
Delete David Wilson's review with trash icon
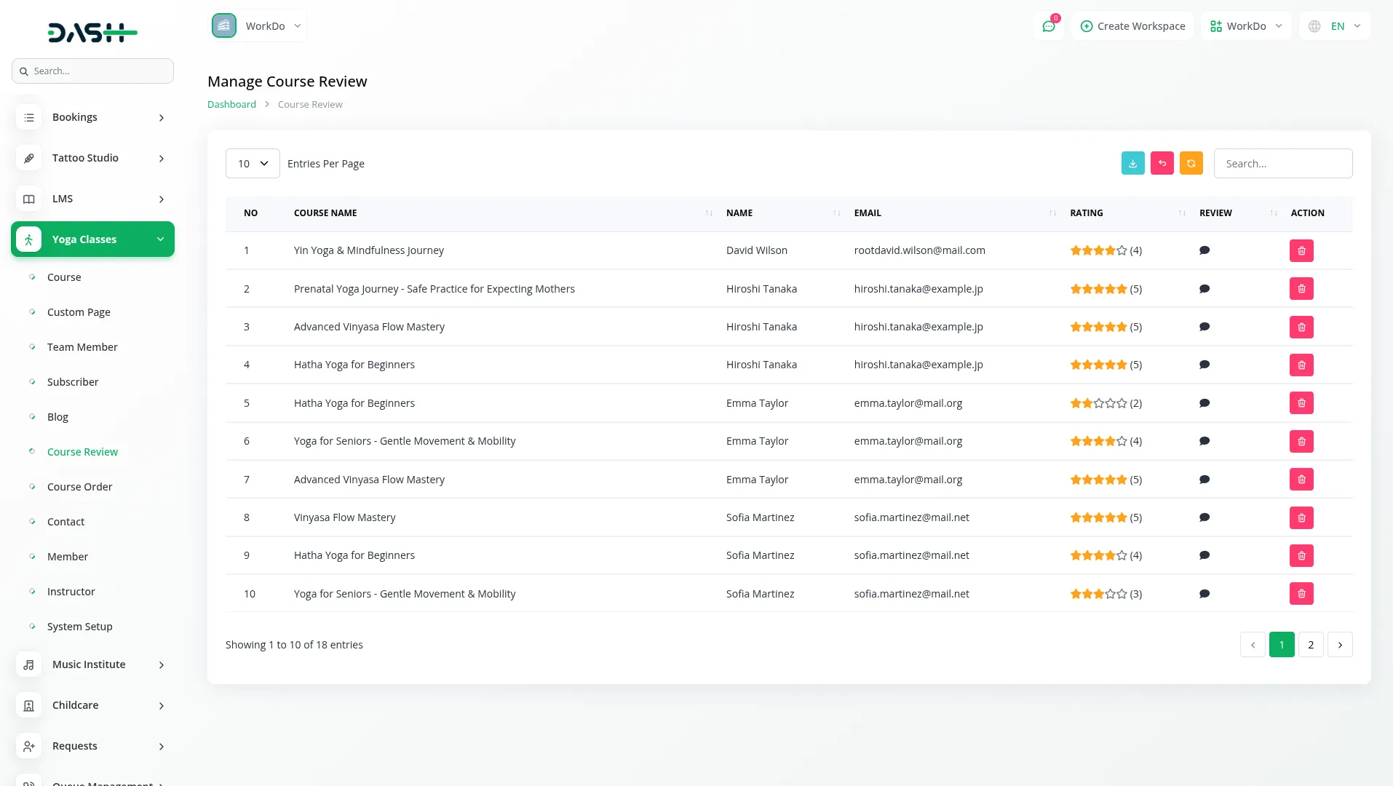pos(1301,251)
